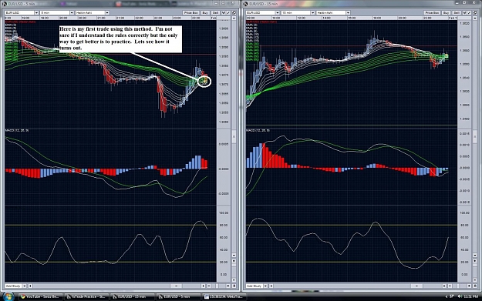Click the round settings icon in 5 min window toolbar

(234, 13)
